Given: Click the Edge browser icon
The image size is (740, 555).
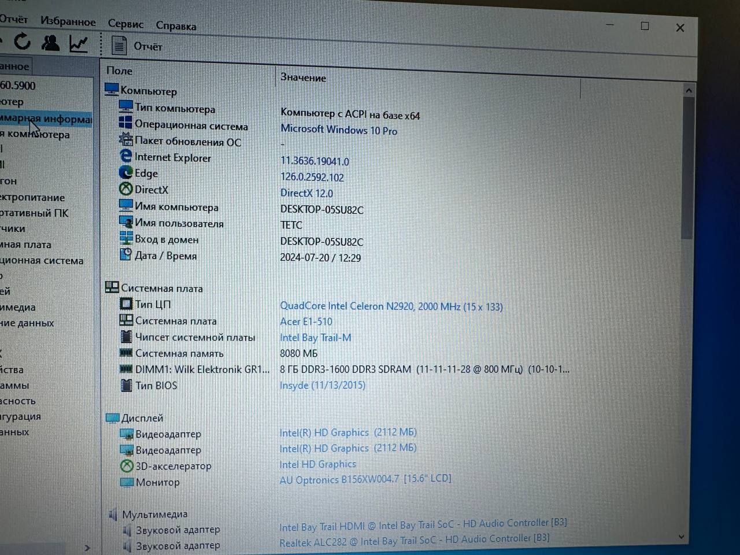Looking at the screenshot, I should (125, 172).
